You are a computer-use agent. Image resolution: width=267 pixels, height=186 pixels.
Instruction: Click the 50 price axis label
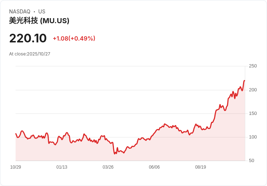coord(252,161)
